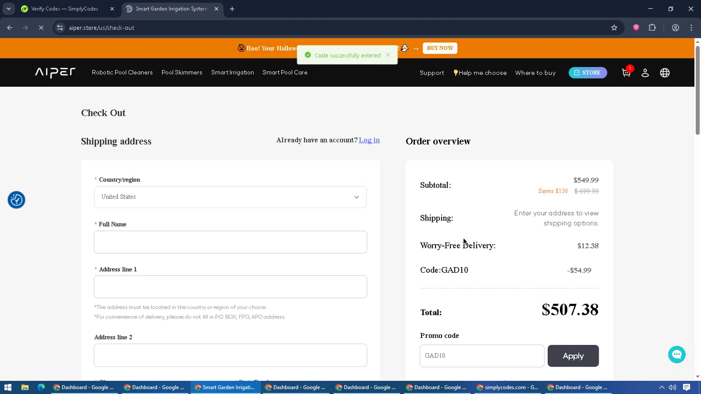701x394 pixels.
Task: Open Smart Pool Care menu
Action: click(x=285, y=72)
